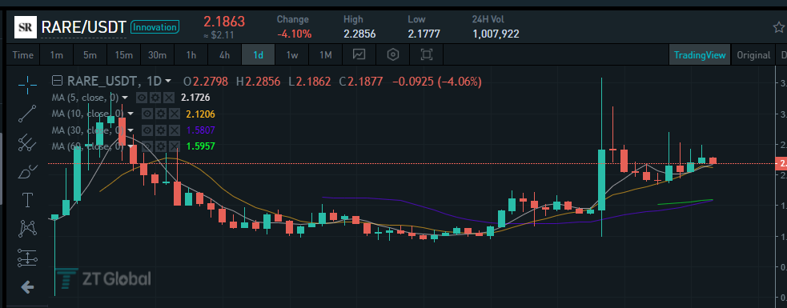Screen dimensions: 787x308
Task: Remove the MA 60 indicator
Action: tap(175, 146)
